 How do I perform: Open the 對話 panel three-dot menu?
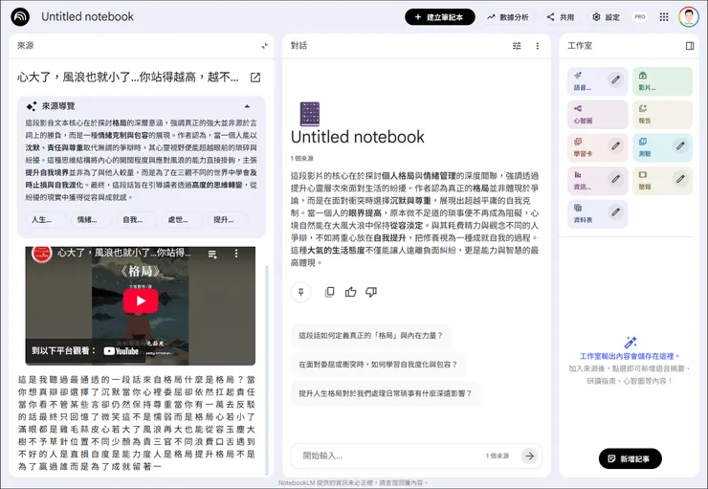538,46
